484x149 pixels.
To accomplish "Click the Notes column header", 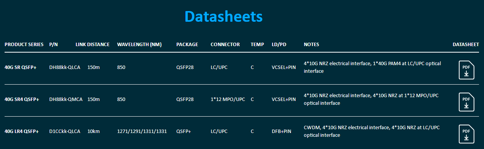I will click(311, 45).
